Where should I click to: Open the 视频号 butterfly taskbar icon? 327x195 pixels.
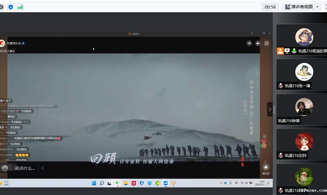point(174,183)
